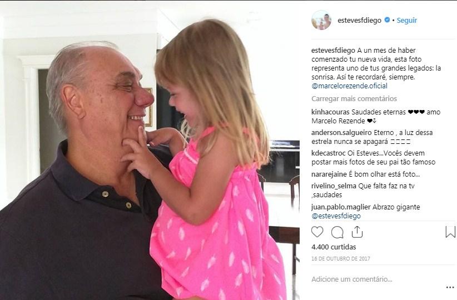The height and width of the screenshot is (300, 457).
Task: Open rivelino_selma commenter profile
Action: (334, 186)
